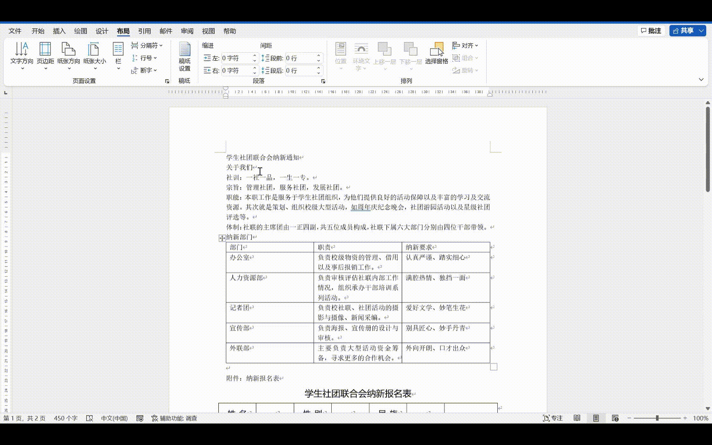Open the 页边距 margins gallery
Viewport: 712px width, 445px height.
45,56
